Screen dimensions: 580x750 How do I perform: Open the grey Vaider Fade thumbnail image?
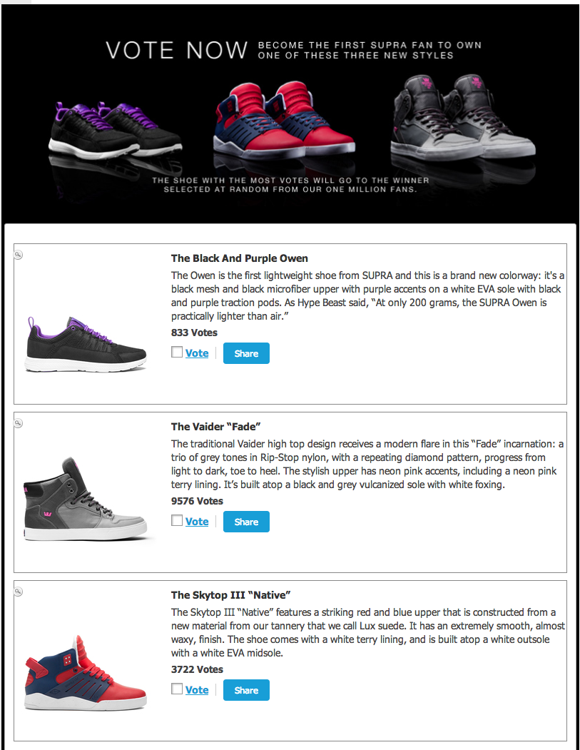pyautogui.click(x=86, y=500)
